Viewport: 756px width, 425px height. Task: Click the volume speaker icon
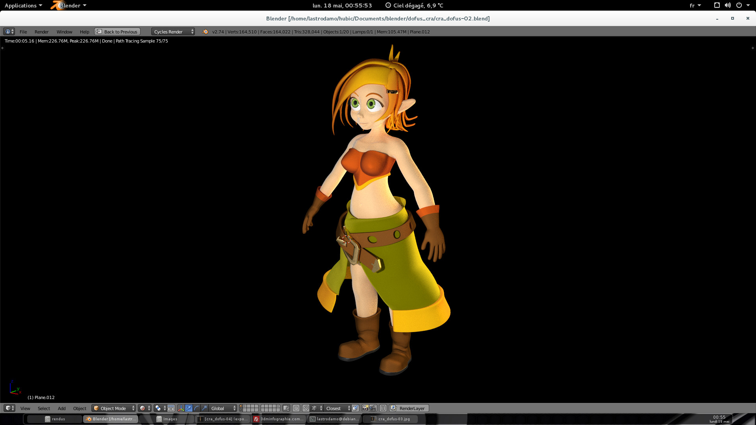[727, 6]
